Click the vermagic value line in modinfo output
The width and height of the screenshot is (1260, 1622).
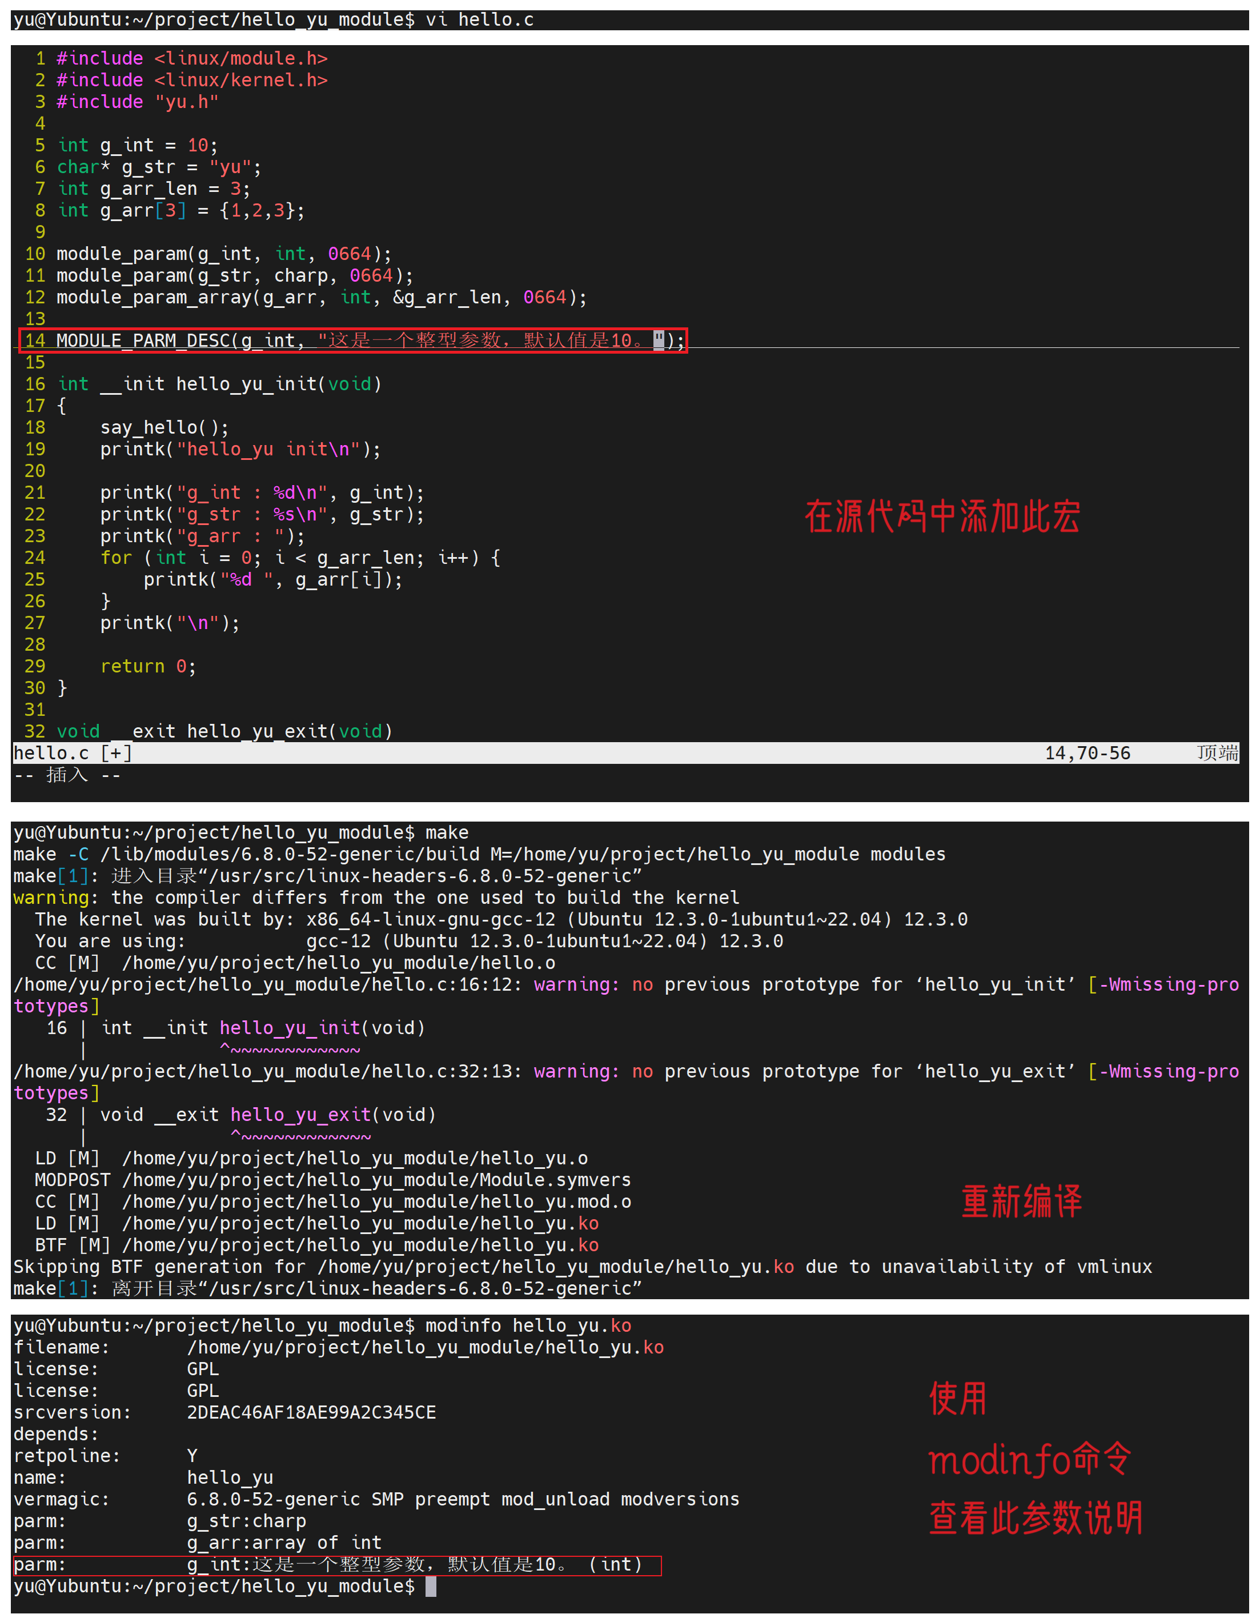[x=463, y=1500]
